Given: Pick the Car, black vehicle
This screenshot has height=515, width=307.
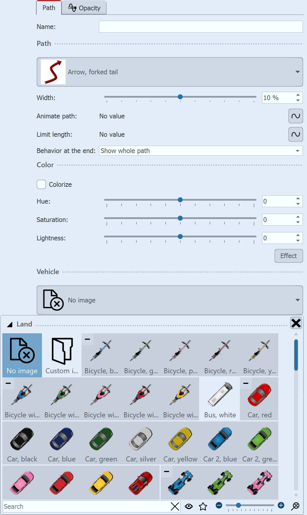Looking at the screenshot, I should click(22, 443).
